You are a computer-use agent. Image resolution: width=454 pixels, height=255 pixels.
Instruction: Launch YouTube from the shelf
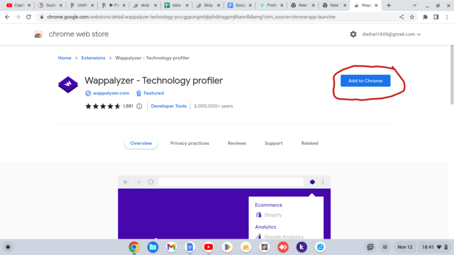[x=209, y=247]
